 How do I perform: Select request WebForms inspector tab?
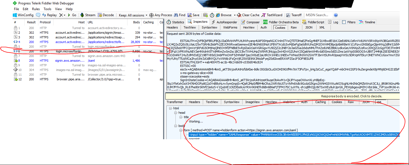click(x=230, y=27)
